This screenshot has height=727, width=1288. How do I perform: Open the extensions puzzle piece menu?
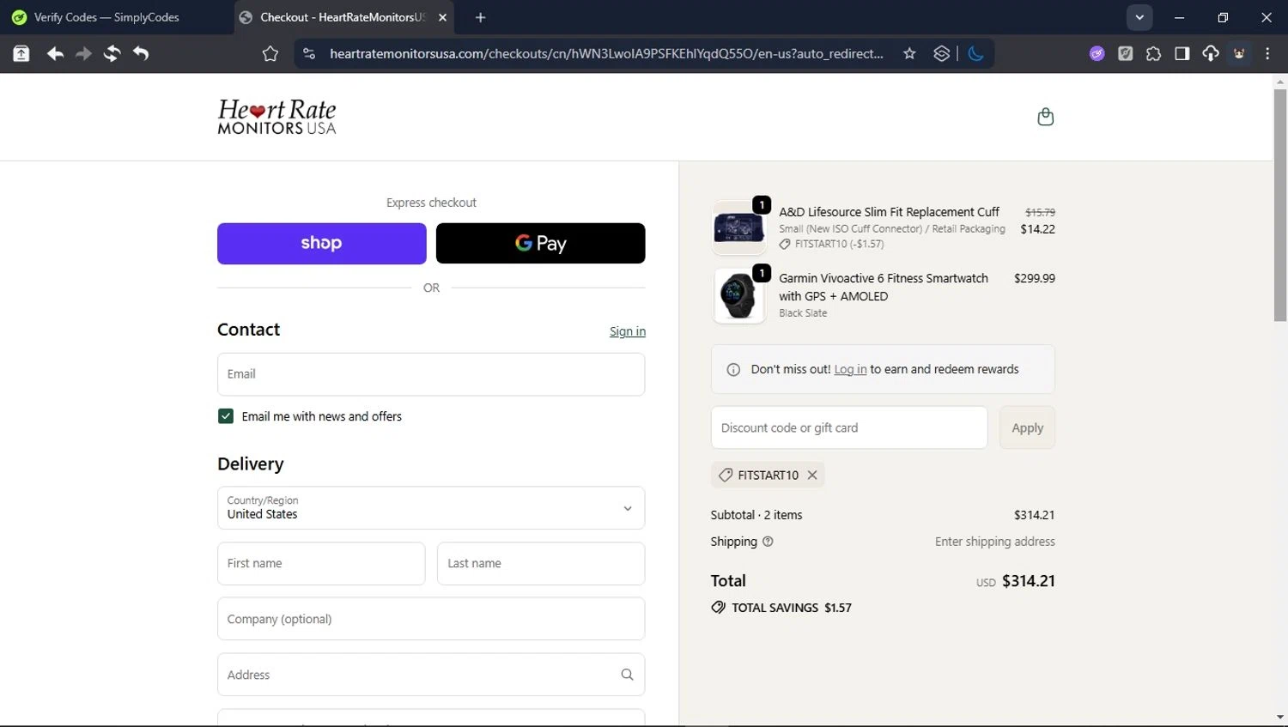(1153, 54)
